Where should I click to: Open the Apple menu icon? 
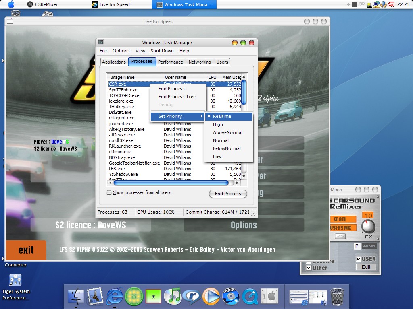point(11,4)
